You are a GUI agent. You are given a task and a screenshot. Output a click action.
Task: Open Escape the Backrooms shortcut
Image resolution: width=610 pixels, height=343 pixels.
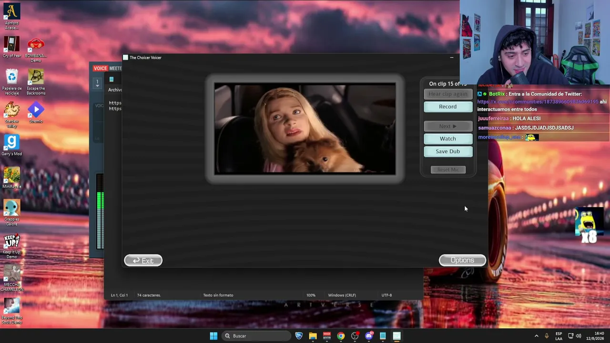[x=36, y=82]
